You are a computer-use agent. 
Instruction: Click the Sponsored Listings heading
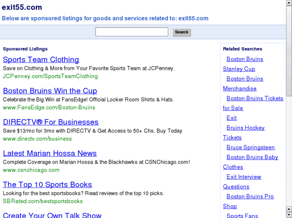click(x=25, y=49)
